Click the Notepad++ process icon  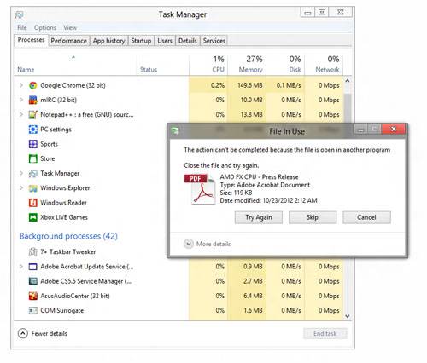33,115
